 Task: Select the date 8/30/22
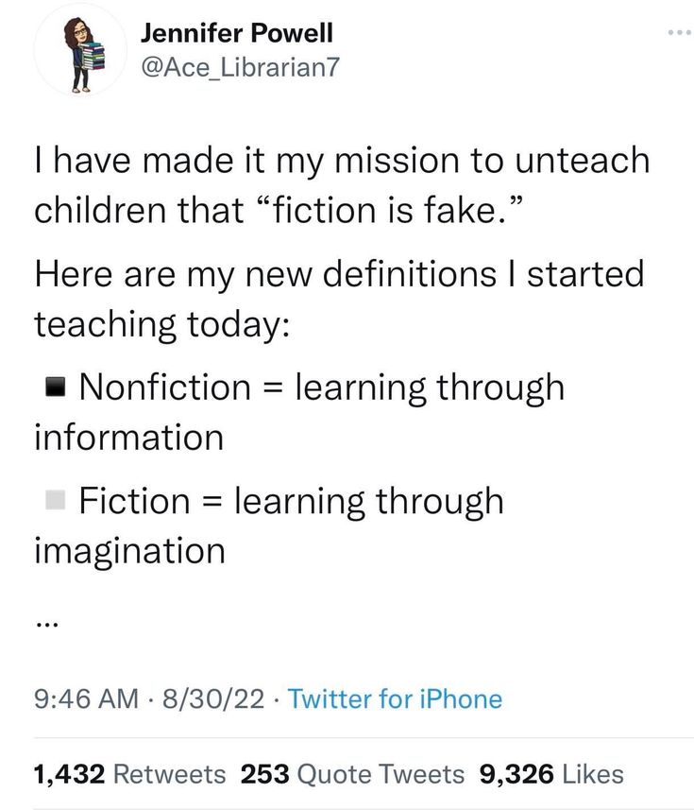[210, 699]
